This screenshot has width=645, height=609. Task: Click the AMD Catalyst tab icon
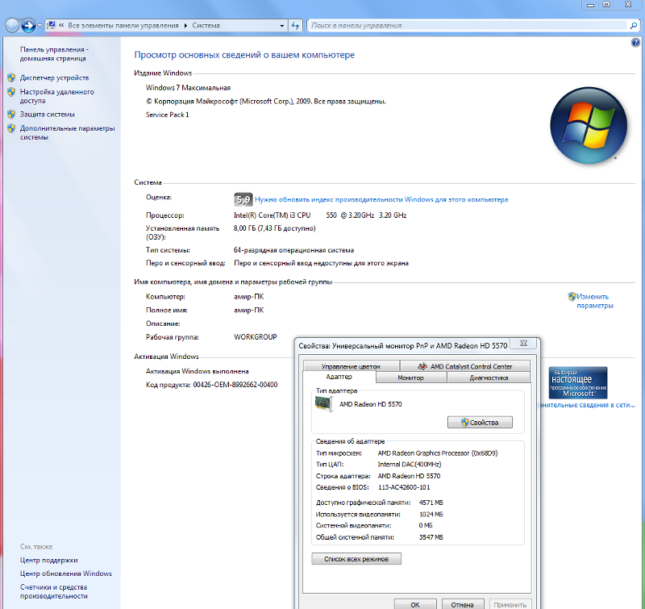[x=422, y=366]
